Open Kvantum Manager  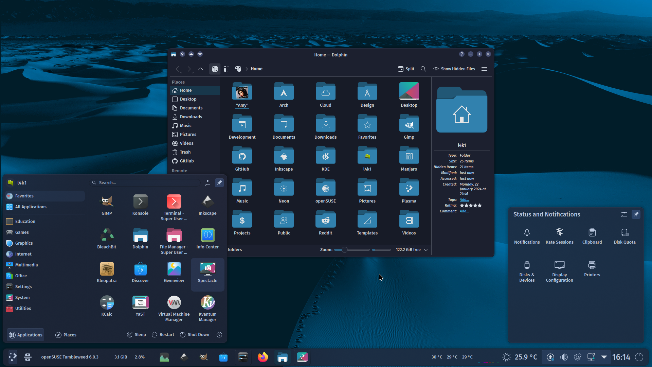pos(207,309)
